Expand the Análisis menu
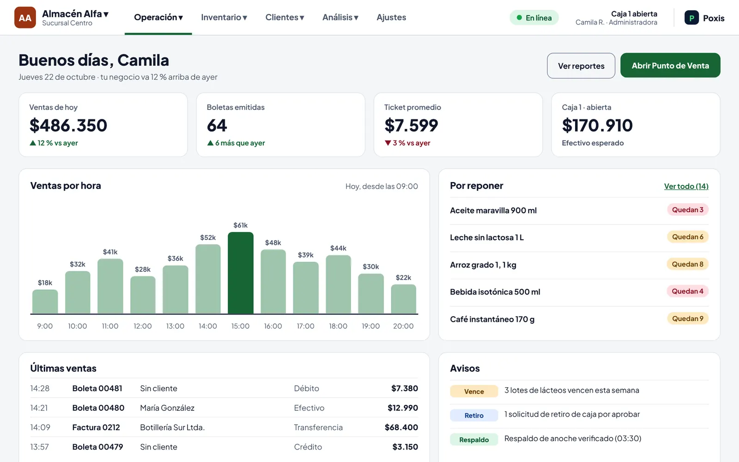Screen dimensions: 739x462 pos(340,18)
